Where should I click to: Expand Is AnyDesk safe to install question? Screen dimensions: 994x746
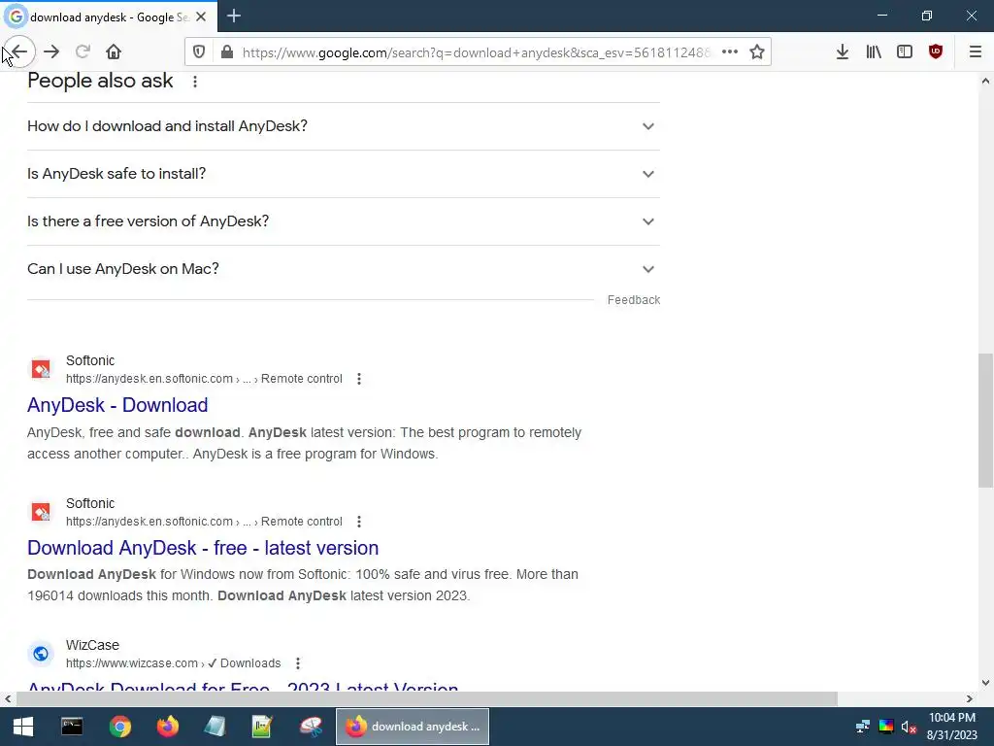pyautogui.click(x=344, y=174)
